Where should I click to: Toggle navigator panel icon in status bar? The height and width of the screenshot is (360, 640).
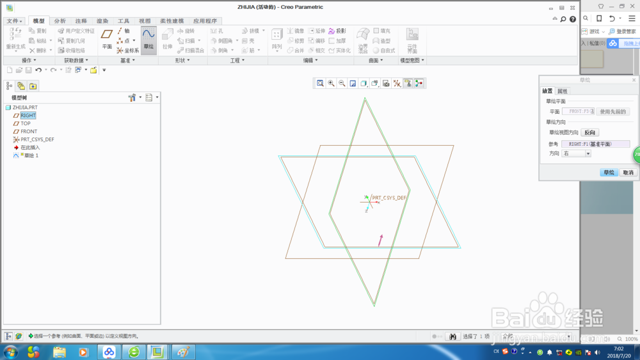8,336
